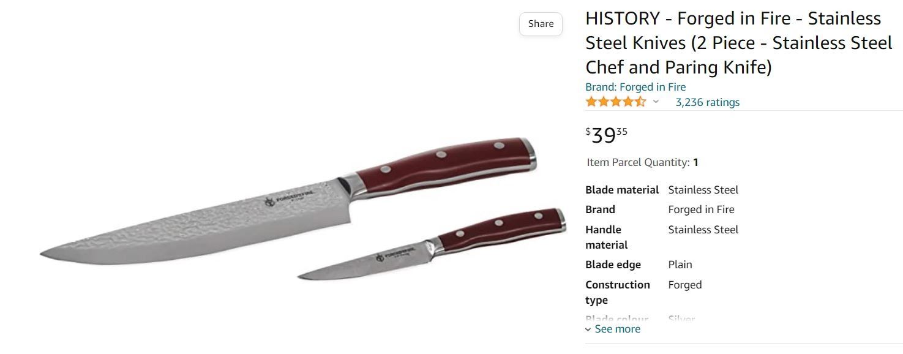Click the $39.35 price
Viewport: 903px width, 354px height.
tap(606, 135)
